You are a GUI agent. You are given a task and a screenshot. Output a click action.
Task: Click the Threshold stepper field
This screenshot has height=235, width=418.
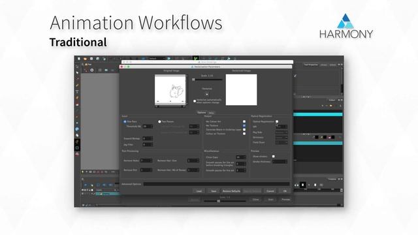[148, 126]
